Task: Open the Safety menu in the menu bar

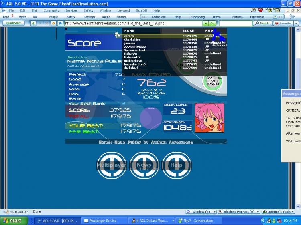Action: [89, 10]
